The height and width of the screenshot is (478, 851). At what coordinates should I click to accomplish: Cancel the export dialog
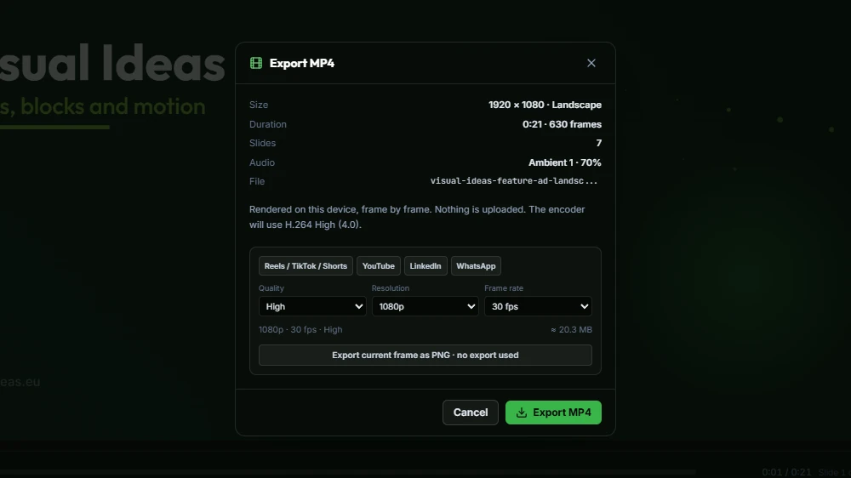471,413
